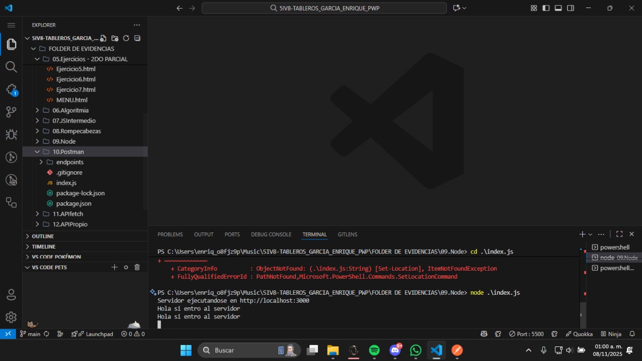The width and height of the screenshot is (642, 361).
Task: Open the GITLENS panel tab
Action: (x=348, y=234)
